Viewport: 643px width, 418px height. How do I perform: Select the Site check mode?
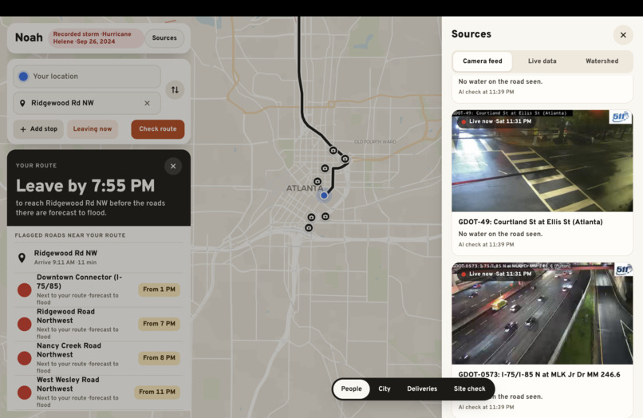470,388
